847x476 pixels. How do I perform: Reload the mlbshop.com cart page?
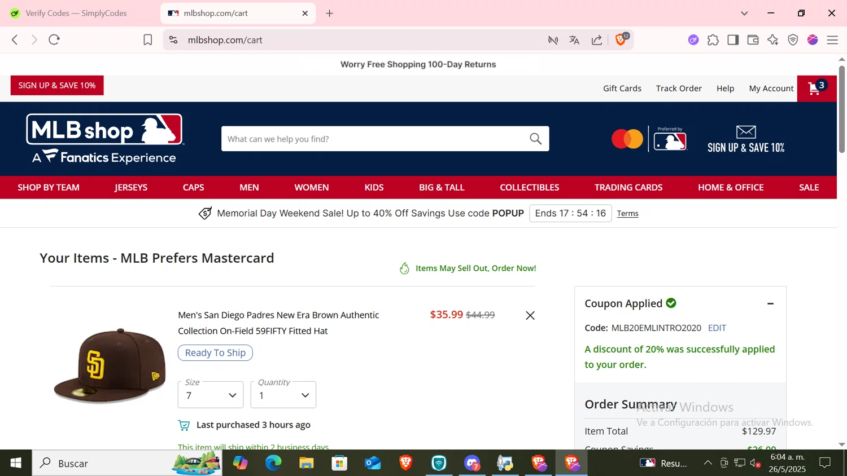[54, 39]
